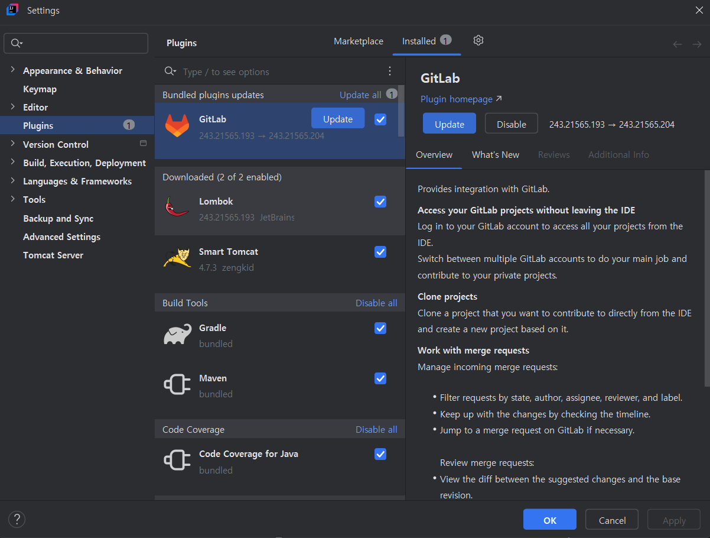Open the Additional Info tab
The height and width of the screenshot is (538, 710).
pos(618,155)
